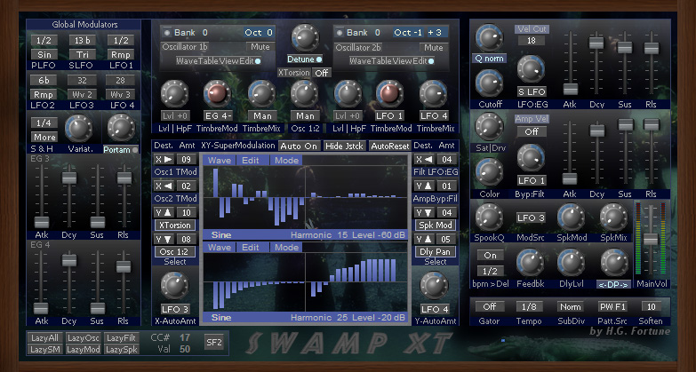Open the Tempo selector showing 1/8
Viewport: 696px width, 372px height.
pyautogui.click(x=529, y=306)
